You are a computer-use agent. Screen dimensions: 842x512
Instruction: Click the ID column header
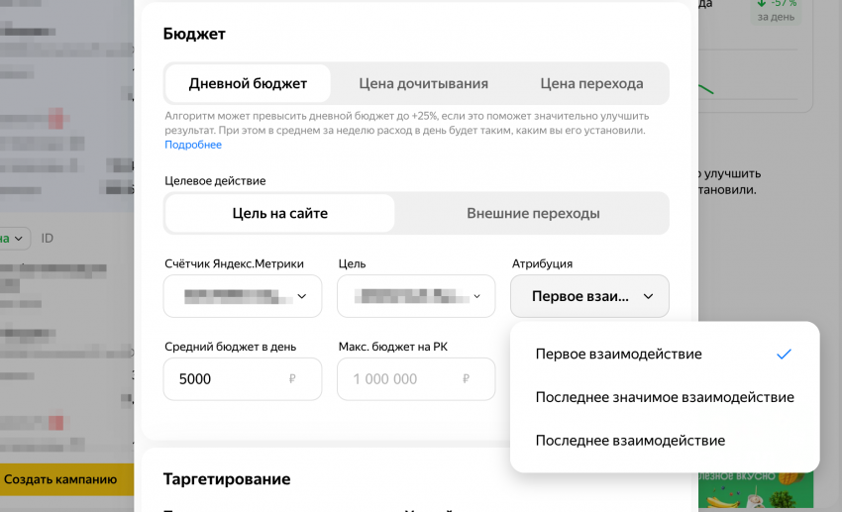tap(48, 239)
